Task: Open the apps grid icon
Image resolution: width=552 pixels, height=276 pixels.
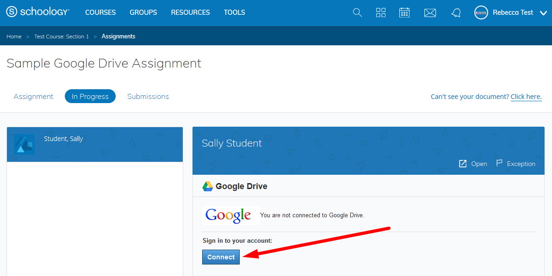Action: pos(381,12)
